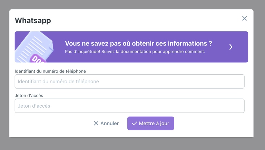Click the right chevron arrow on the banner
Image resolution: width=265 pixels, height=150 pixels.
coord(231,47)
